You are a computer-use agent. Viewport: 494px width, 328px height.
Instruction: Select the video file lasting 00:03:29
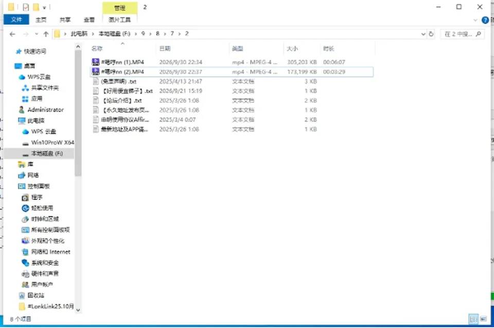[232, 72]
